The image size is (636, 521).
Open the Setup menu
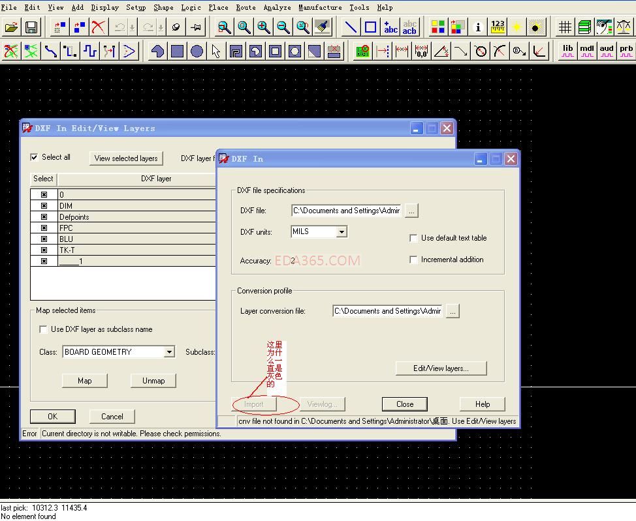click(x=136, y=7)
